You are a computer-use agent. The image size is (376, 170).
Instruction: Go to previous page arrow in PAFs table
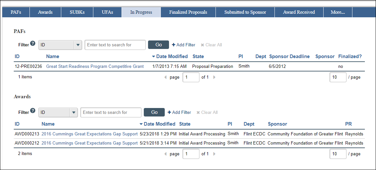pos(165,77)
